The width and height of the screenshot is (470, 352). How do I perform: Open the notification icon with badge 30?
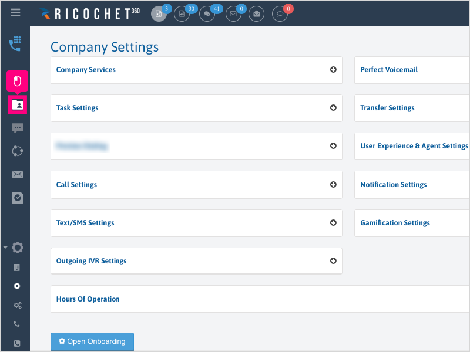coord(182,13)
